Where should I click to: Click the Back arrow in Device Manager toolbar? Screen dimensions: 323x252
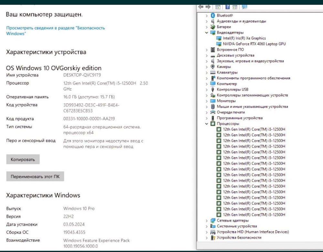coord(201,7)
